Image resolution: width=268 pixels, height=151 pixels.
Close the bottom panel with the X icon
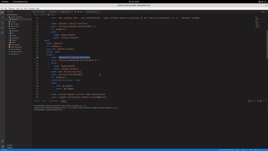tap(266, 101)
